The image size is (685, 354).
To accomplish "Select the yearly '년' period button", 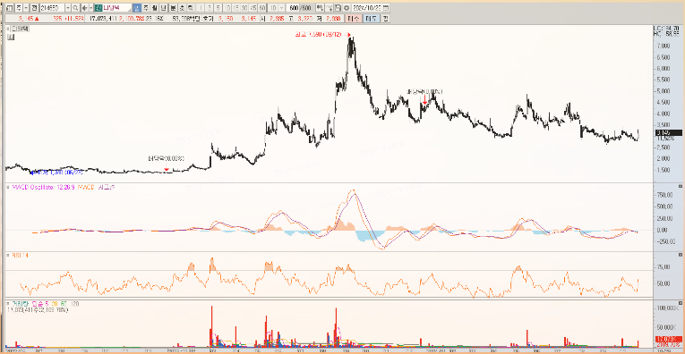I will (163, 8).
